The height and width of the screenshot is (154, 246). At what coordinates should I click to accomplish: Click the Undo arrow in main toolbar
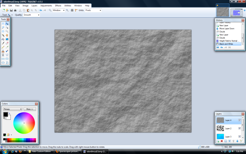(x=41, y=10)
